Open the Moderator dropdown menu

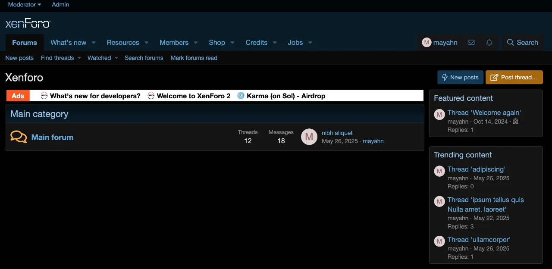[x=25, y=5]
